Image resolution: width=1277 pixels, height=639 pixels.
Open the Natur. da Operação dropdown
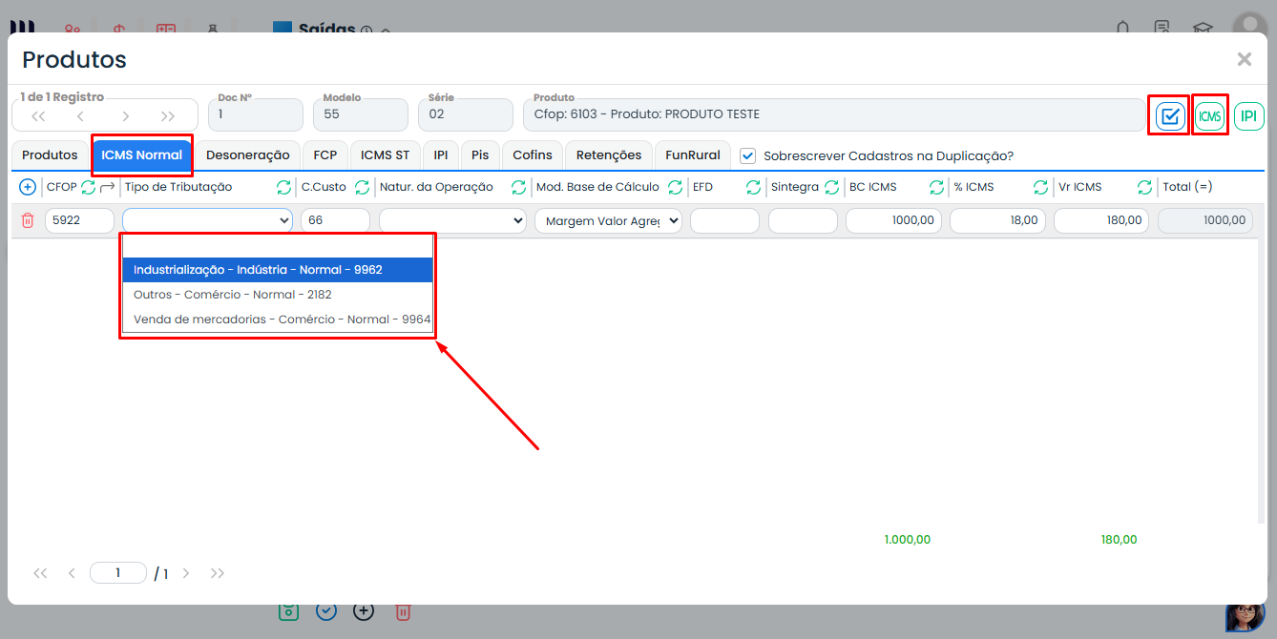click(x=452, y=220)
